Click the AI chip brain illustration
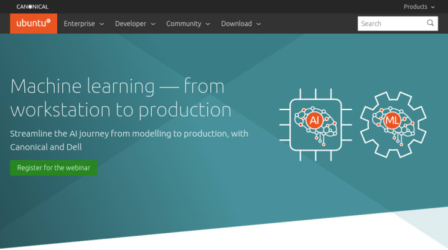448x250 pixels. 315,125
